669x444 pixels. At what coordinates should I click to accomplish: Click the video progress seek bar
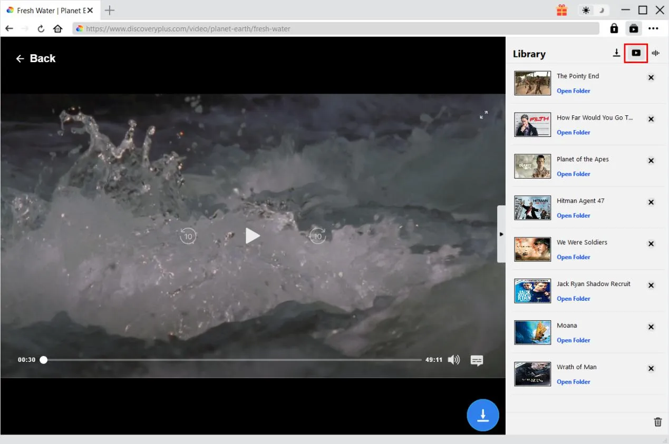(232, 360)
